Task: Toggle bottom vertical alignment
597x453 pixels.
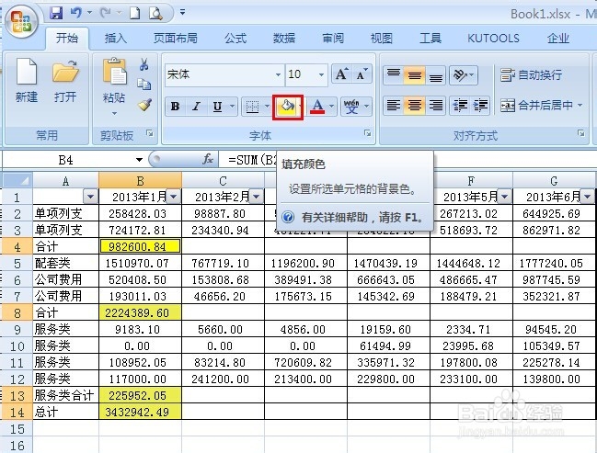Action: tap(436, 75)
